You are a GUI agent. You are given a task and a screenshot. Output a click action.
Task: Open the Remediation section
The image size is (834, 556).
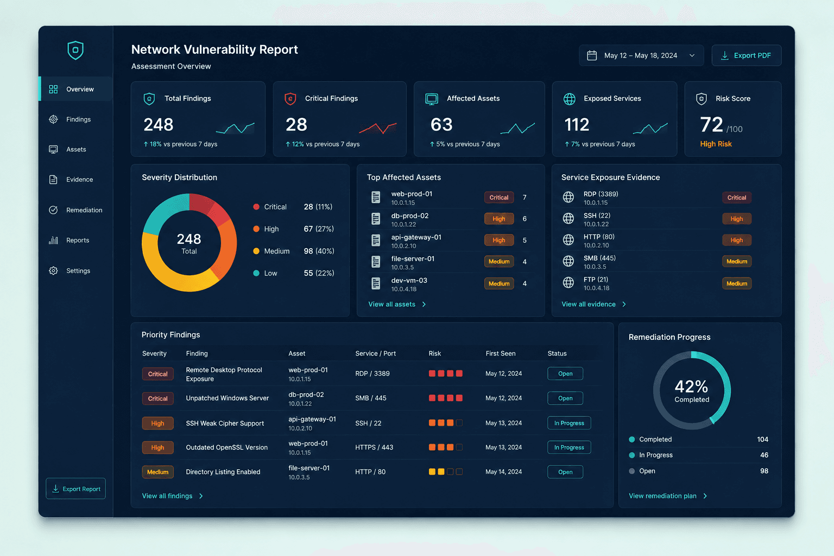click(x=76, y=210)
